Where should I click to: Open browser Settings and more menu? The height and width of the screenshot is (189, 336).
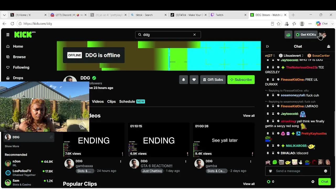310,24
